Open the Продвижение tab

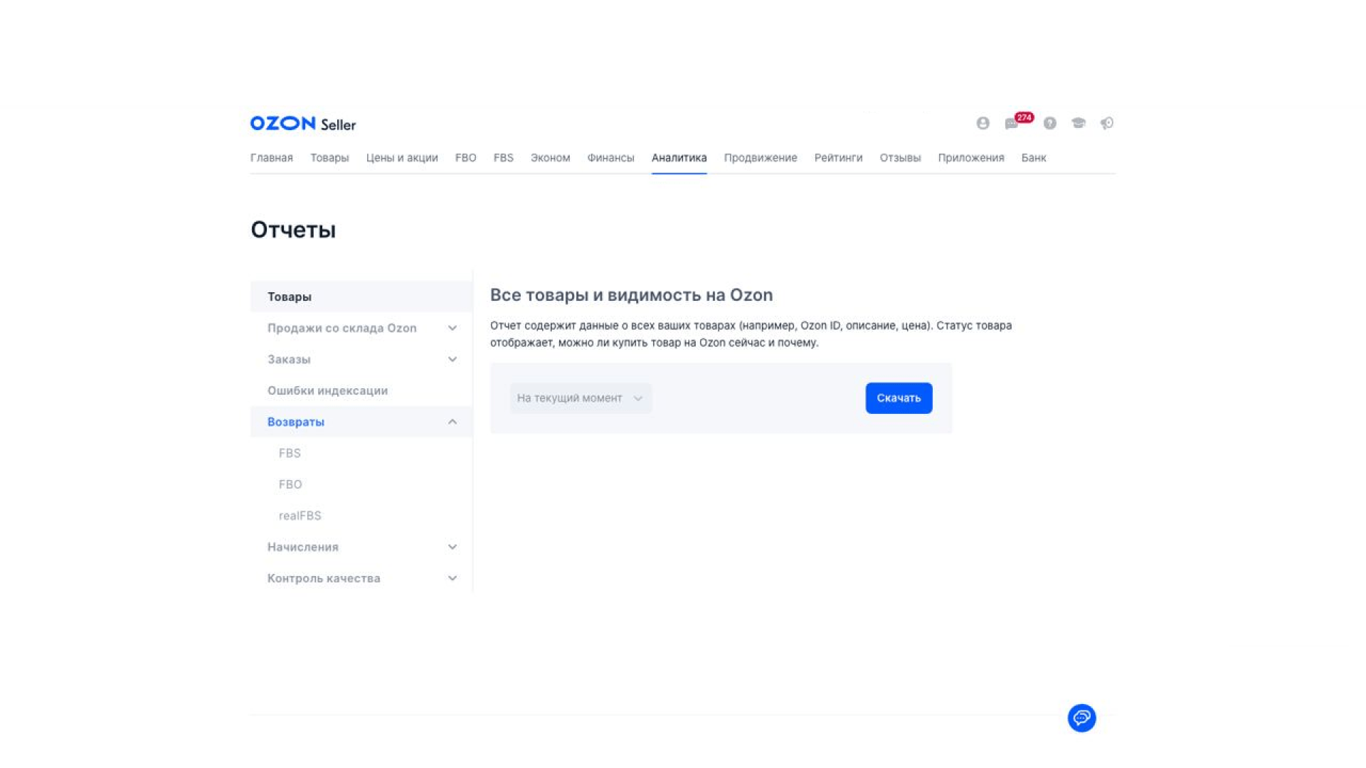(761, 158)
